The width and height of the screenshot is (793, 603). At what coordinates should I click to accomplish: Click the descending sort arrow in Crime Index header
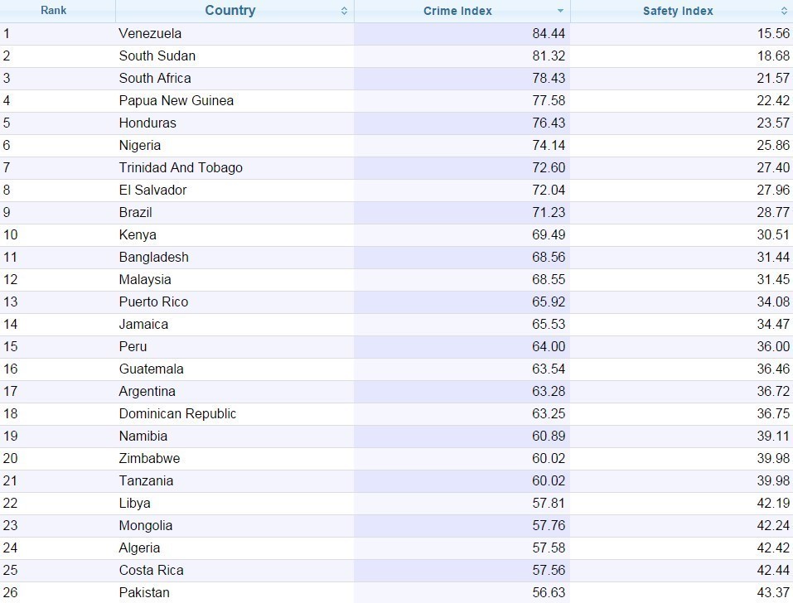tap(560, 11)
